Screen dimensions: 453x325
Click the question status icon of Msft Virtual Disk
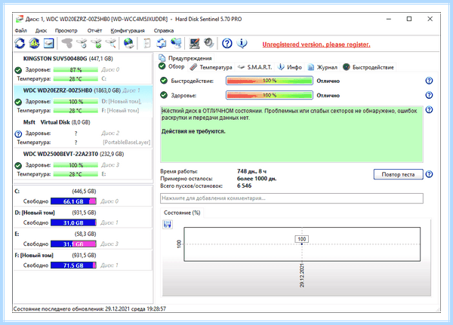point(18,134)
